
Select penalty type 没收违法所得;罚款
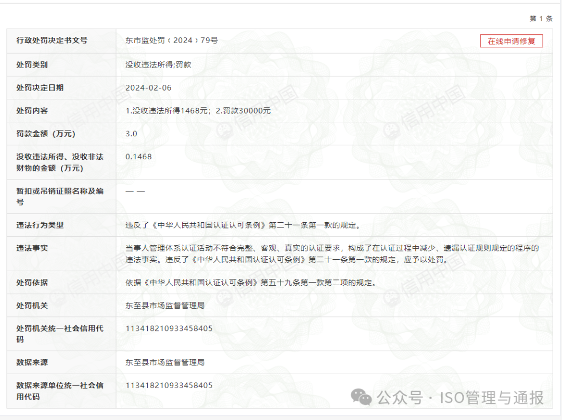tap(158, 65)
